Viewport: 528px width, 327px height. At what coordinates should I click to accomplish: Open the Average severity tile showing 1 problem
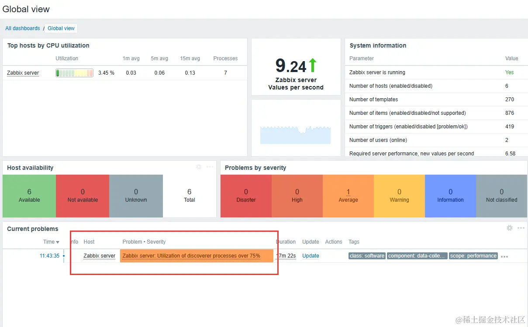point(348,196)
